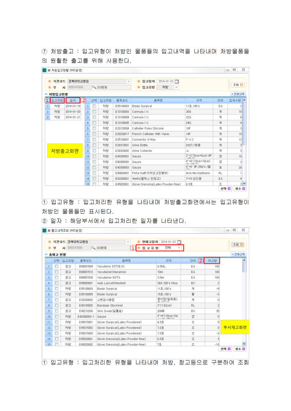291x411 pixels.
Task: Click 전체선택 button above 총재고 현황 table
Action: [239, 254]
